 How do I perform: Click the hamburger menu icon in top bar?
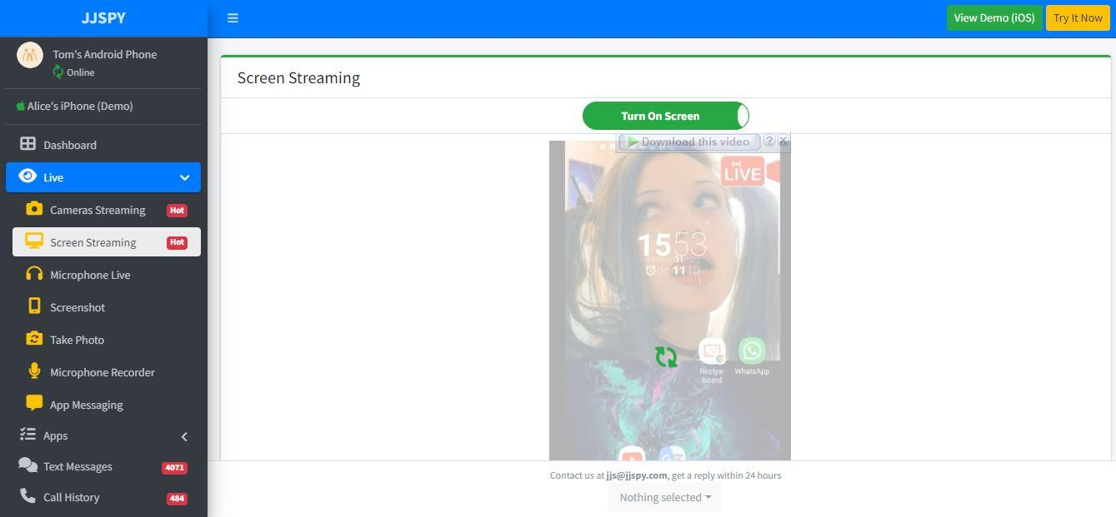(x=233, y=18)
